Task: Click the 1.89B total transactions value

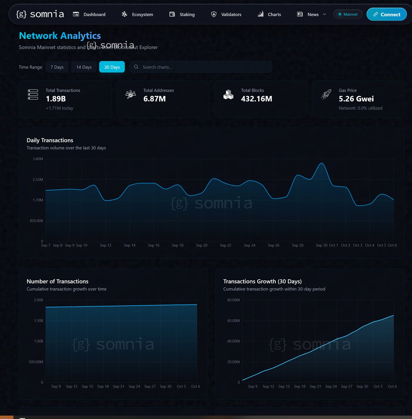Action: [56, 99]
